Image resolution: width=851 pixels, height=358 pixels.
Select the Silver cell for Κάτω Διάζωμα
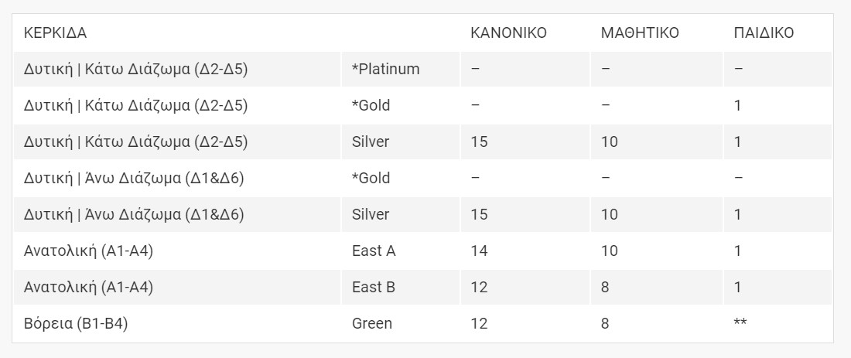401,141
